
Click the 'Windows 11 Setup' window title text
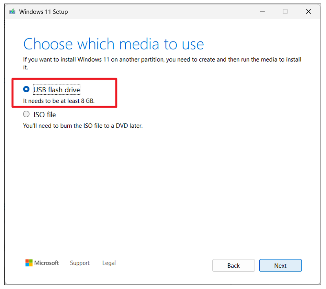click(43, 12)
